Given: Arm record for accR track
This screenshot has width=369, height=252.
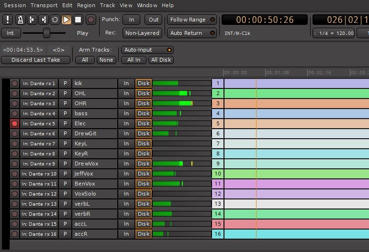Looking at the screenshot, I should [14, 234].
